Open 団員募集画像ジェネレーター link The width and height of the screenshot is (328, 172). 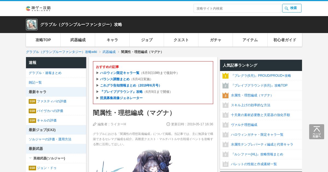121,98
